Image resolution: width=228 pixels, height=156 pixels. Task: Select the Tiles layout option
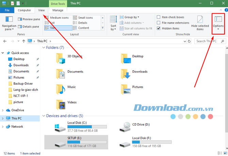coord(58,28)
